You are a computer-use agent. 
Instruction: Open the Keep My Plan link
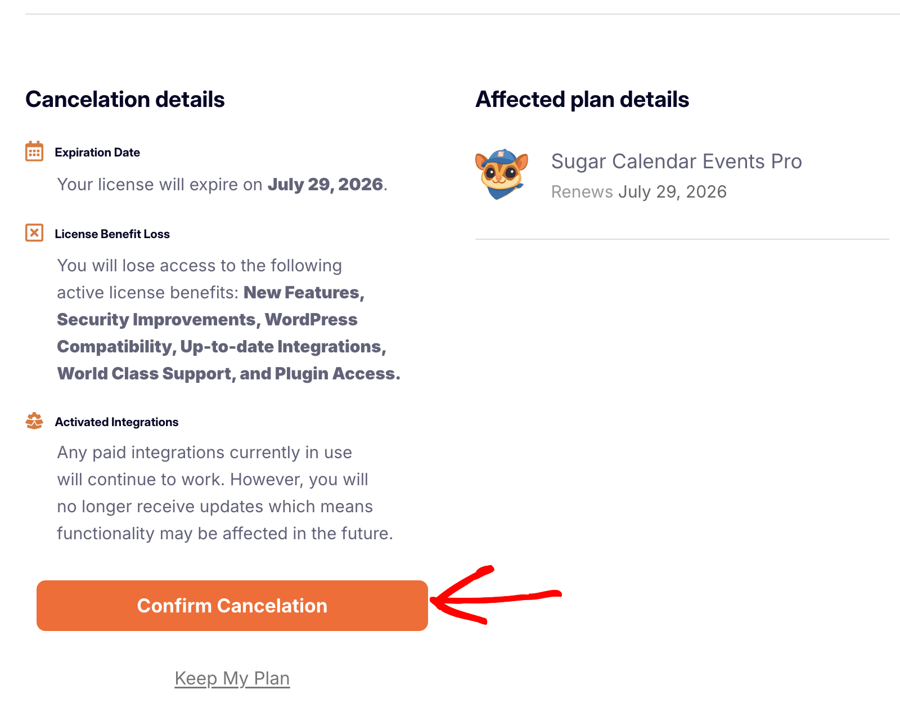(x=232, y=678)
